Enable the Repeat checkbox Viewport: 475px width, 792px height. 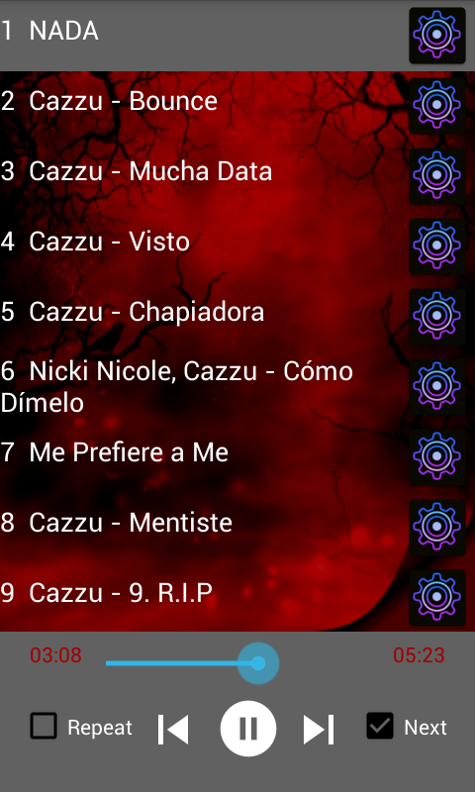coord(44,726)
